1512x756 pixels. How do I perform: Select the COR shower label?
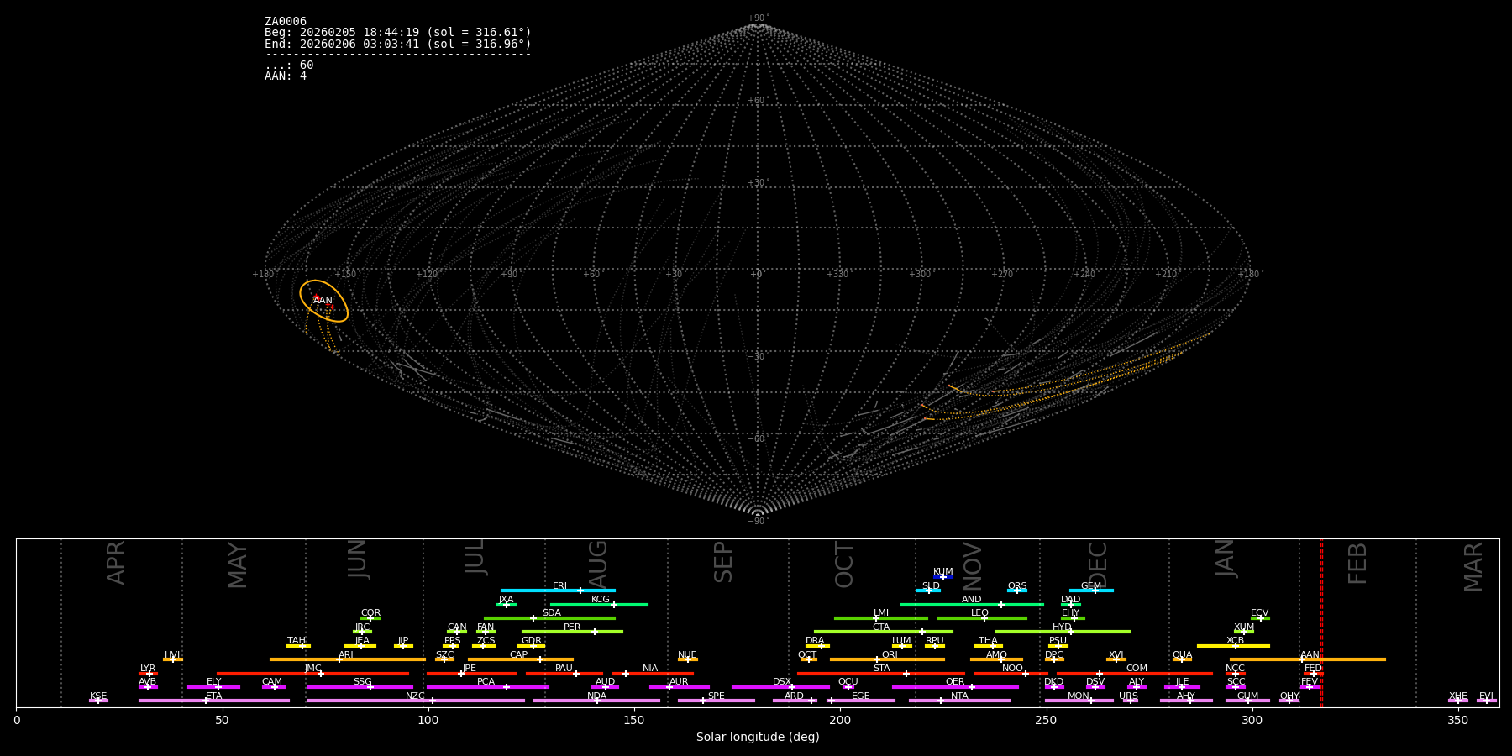(x=370, y=613)
